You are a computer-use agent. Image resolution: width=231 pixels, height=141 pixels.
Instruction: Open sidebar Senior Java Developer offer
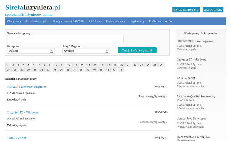tap(192, 118)
